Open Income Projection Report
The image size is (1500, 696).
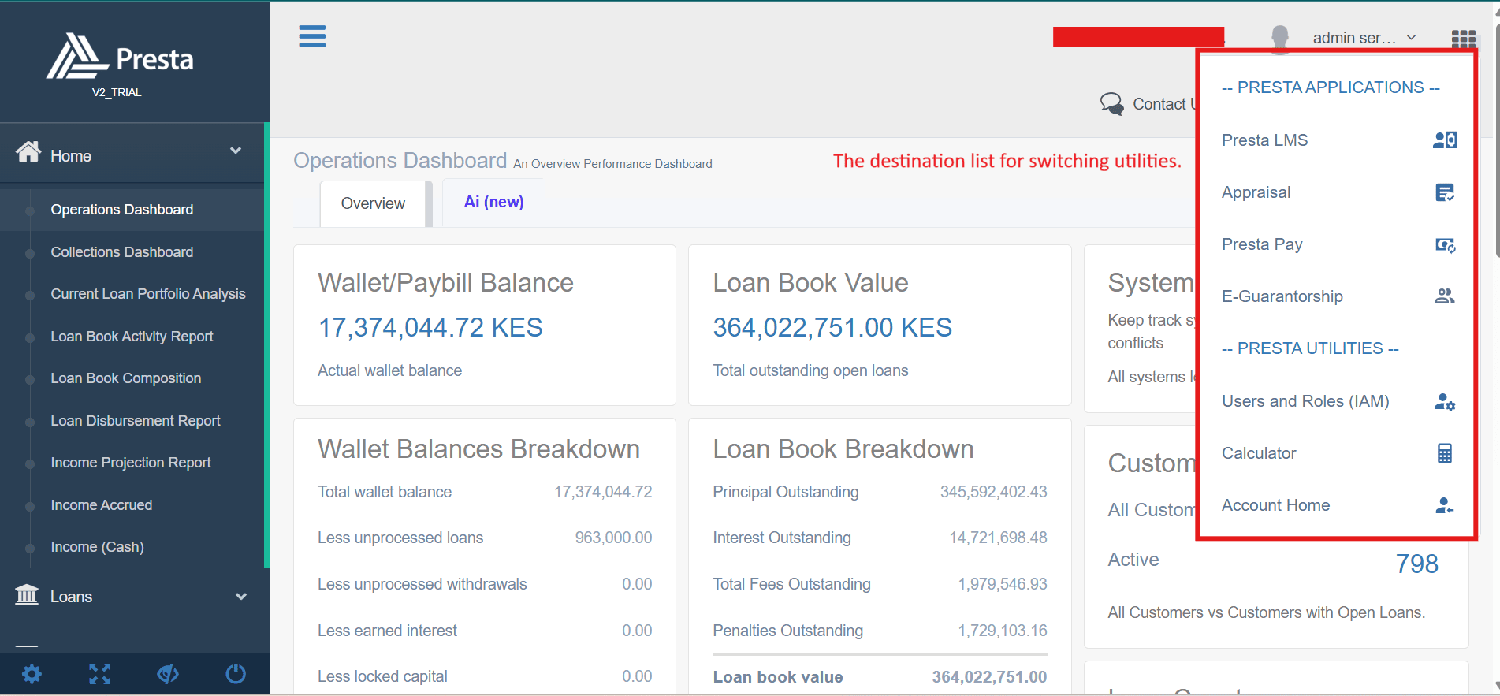(x=132, y=463)
